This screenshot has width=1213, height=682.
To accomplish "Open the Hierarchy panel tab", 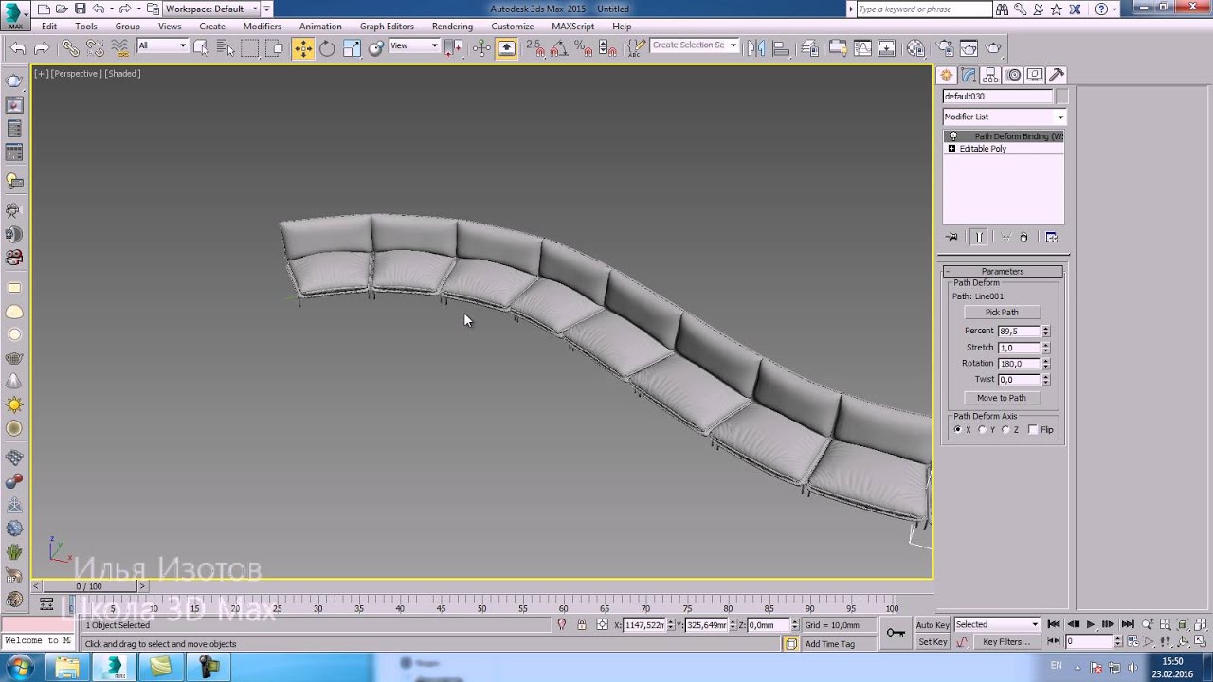I will (991, 76).
